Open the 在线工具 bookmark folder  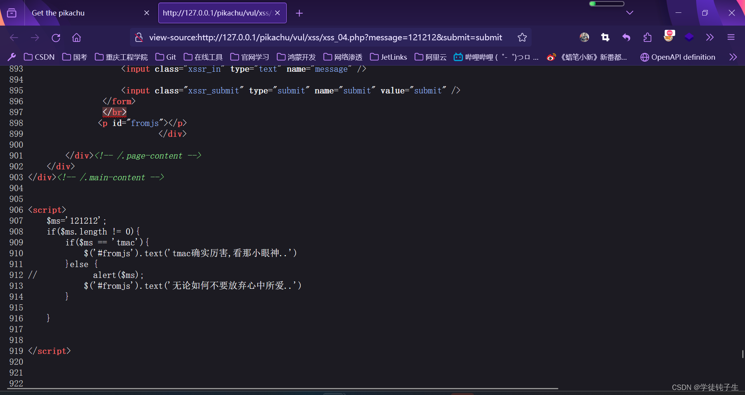coord(203,57)
